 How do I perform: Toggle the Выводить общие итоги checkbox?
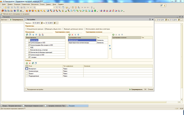tap(45, 29)
